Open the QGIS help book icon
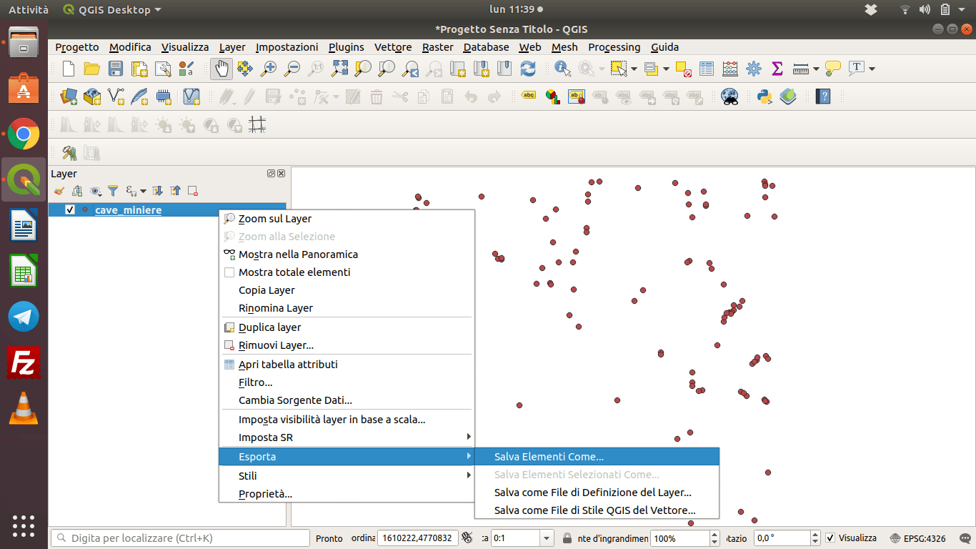 [x=823, y=97]
